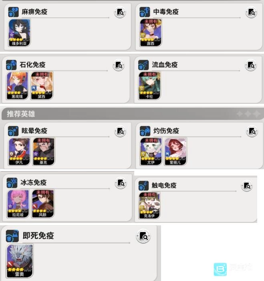Click the magnifier icon beside 灼伤免疫
The image size is (264, 281).
[252, 131]
